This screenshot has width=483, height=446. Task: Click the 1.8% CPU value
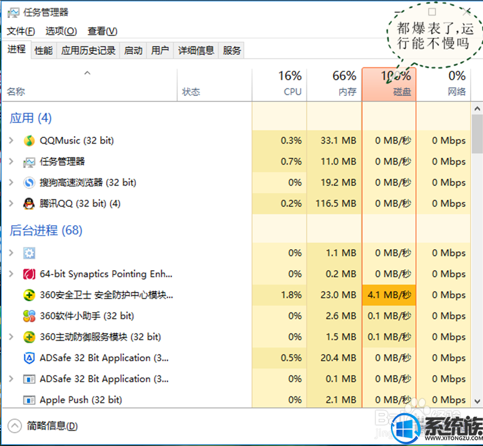coord(291,295)
